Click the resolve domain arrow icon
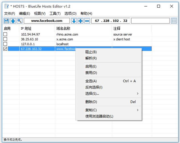This screenshot has width=180, height=143. [x=74, y=21]
